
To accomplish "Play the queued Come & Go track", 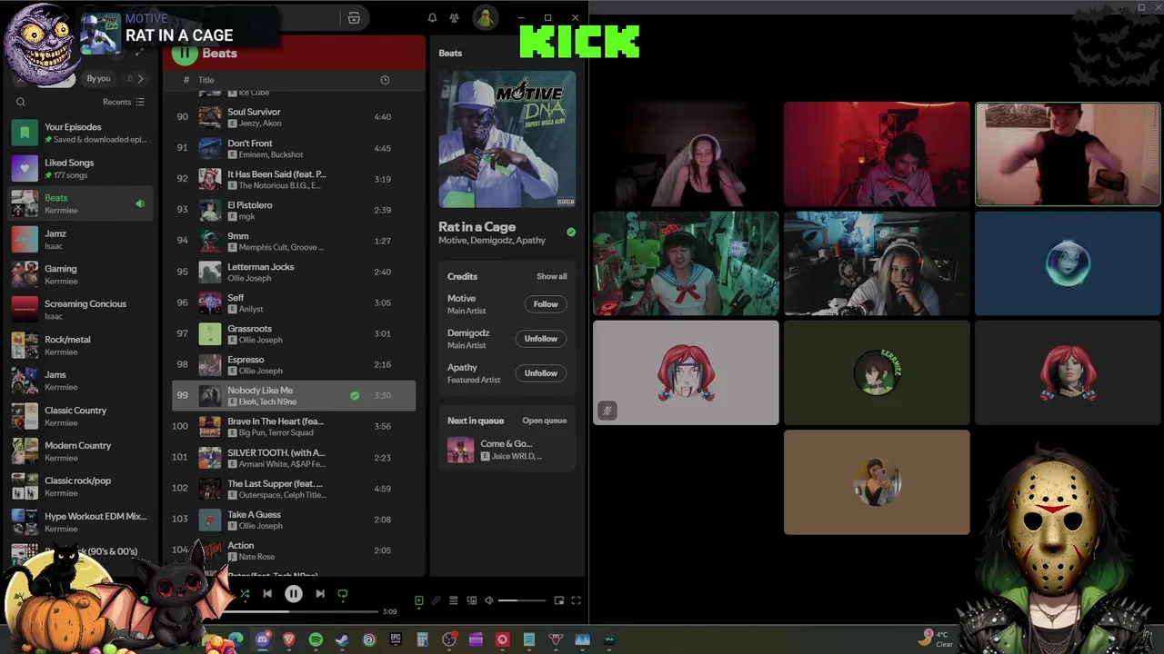I will coord(507,450).
